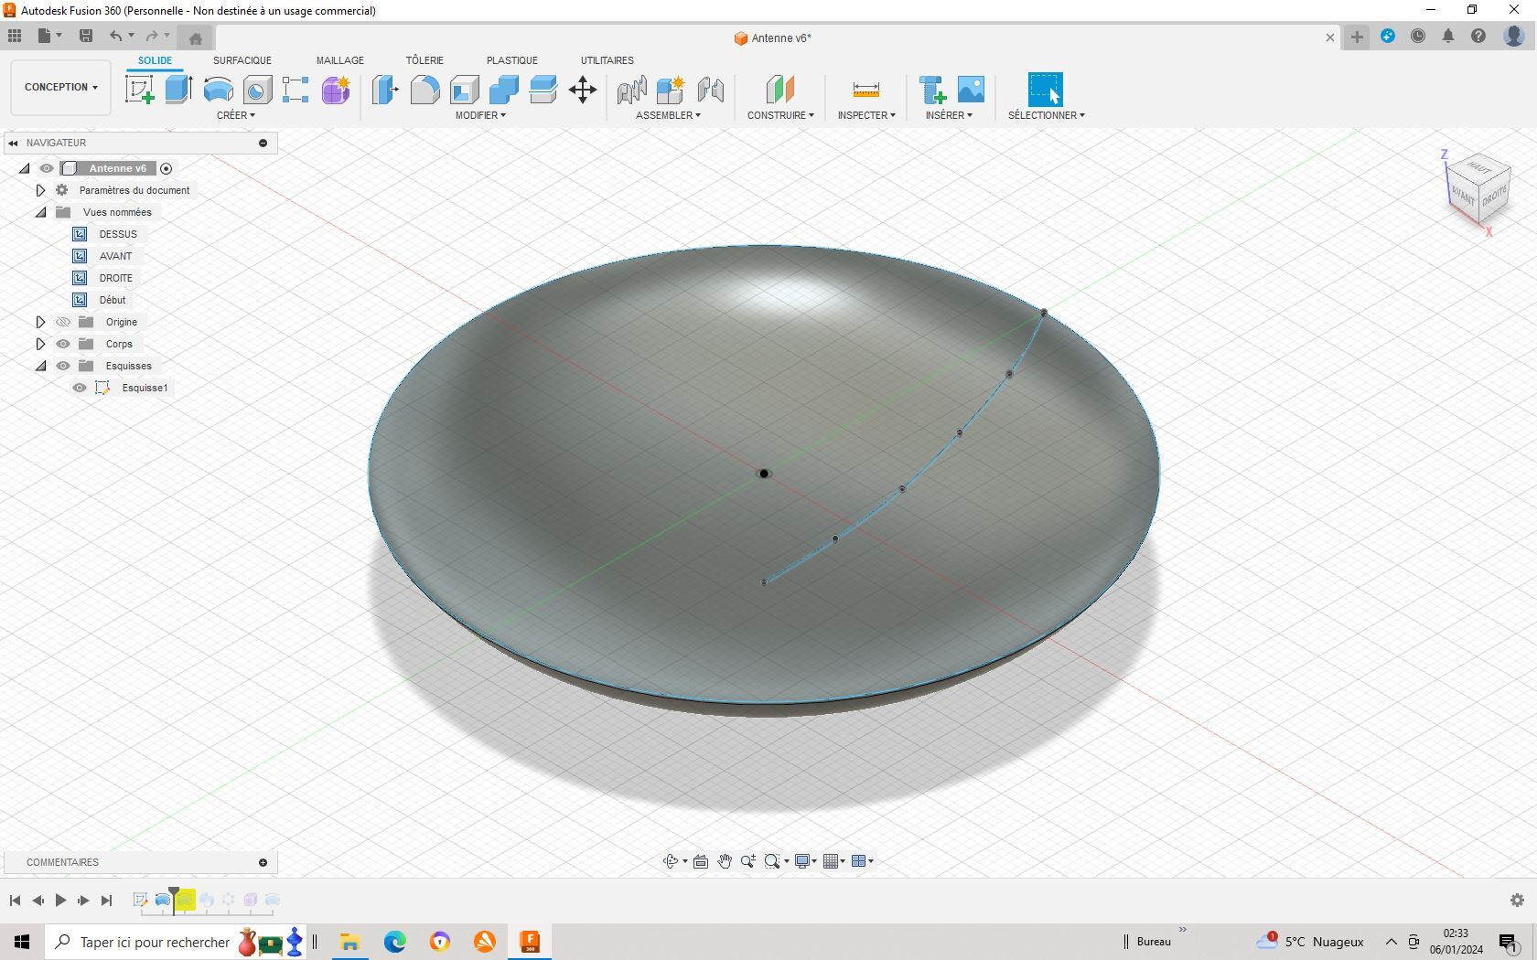Viewport: 1537px width, 960px height.
Task: Select the SOLIDE tab
Action: [155, 60]
